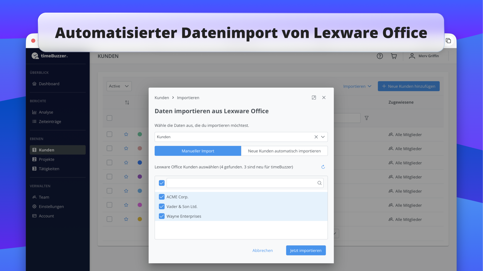Expand the import dialog to fullscreen
Screen dimensions: 483x271
(x=314, y=98)
